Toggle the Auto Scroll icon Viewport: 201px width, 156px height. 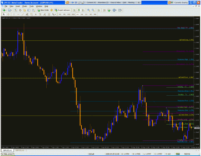pos(99,10)
